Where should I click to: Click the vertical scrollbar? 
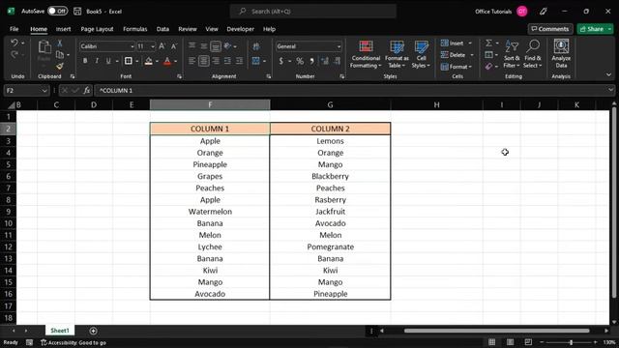click(614, 201)
